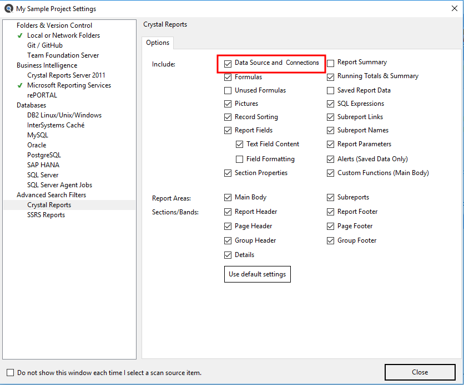
Task: Enable Saved Report Data option
Action: (x=331, y=90)
